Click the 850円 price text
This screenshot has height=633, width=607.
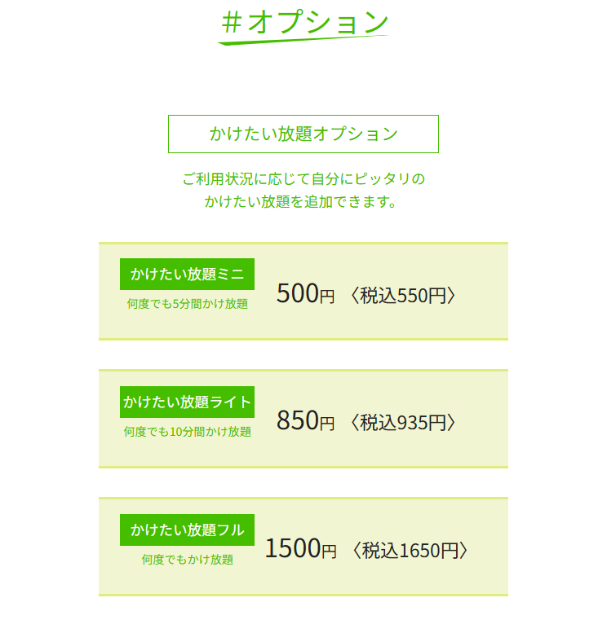pyautogui.click(x=305, y=420)
